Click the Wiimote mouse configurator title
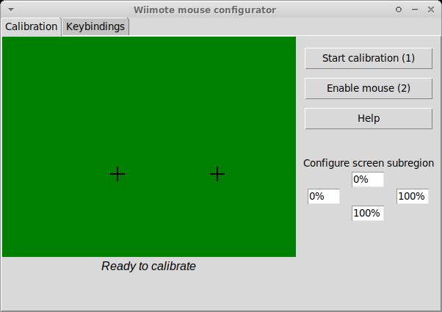 pos(205,10)
